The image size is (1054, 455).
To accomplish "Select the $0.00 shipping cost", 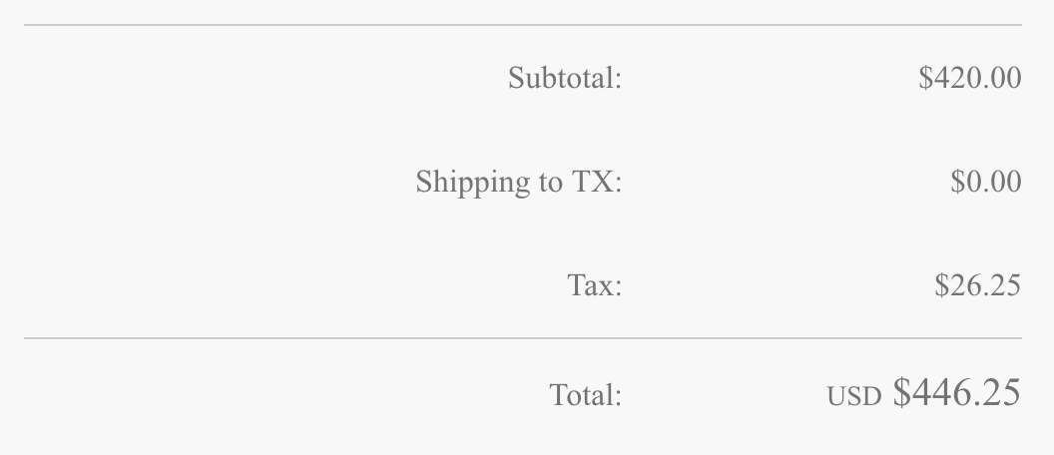I will click(985, 182).
